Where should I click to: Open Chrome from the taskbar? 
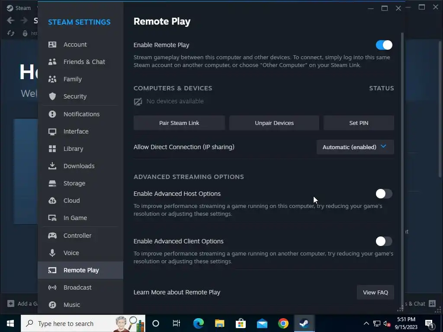point(283,323)
